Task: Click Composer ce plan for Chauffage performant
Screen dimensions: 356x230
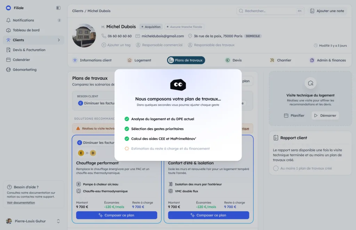Action: pyautogui.click(x=116, y=215)
